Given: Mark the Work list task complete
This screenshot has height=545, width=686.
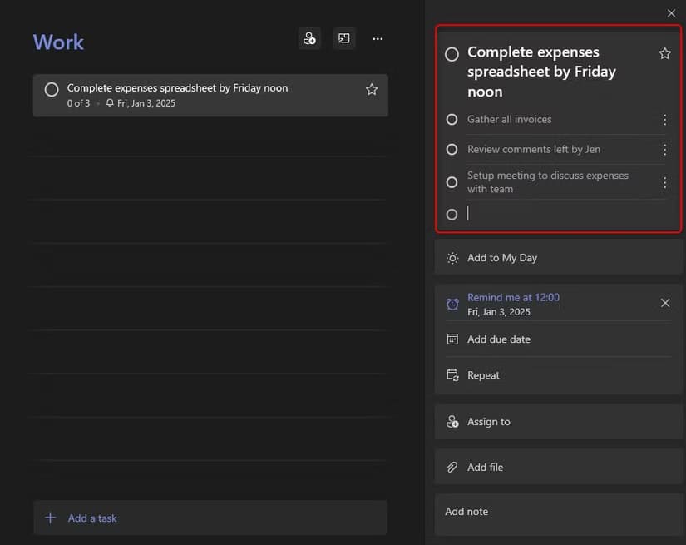Looking at the screenshot, I should 52,89.
